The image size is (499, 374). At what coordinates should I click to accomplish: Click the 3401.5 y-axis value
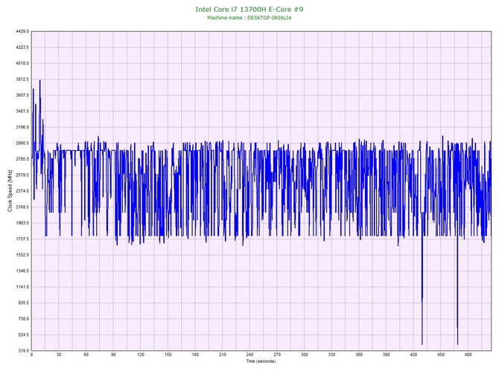tap(22, 112)
